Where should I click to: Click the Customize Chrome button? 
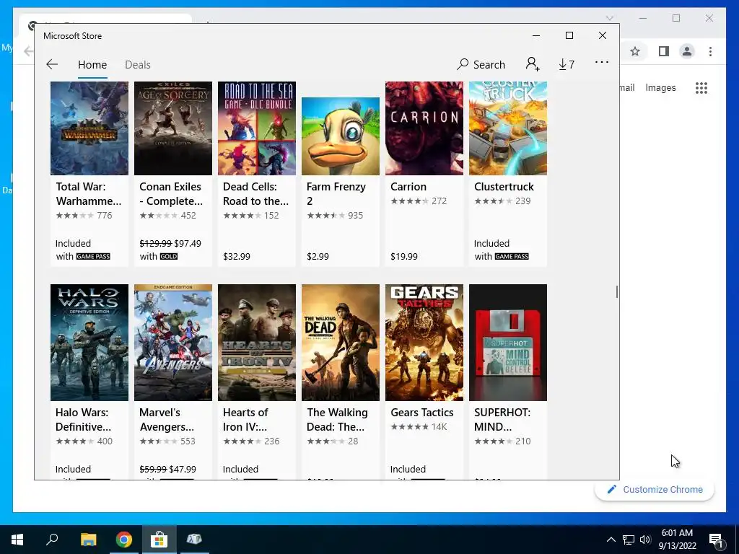tap(655, 490)
